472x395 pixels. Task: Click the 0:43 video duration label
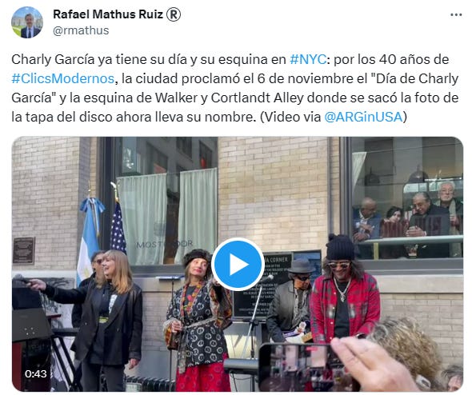click(36, 373)
